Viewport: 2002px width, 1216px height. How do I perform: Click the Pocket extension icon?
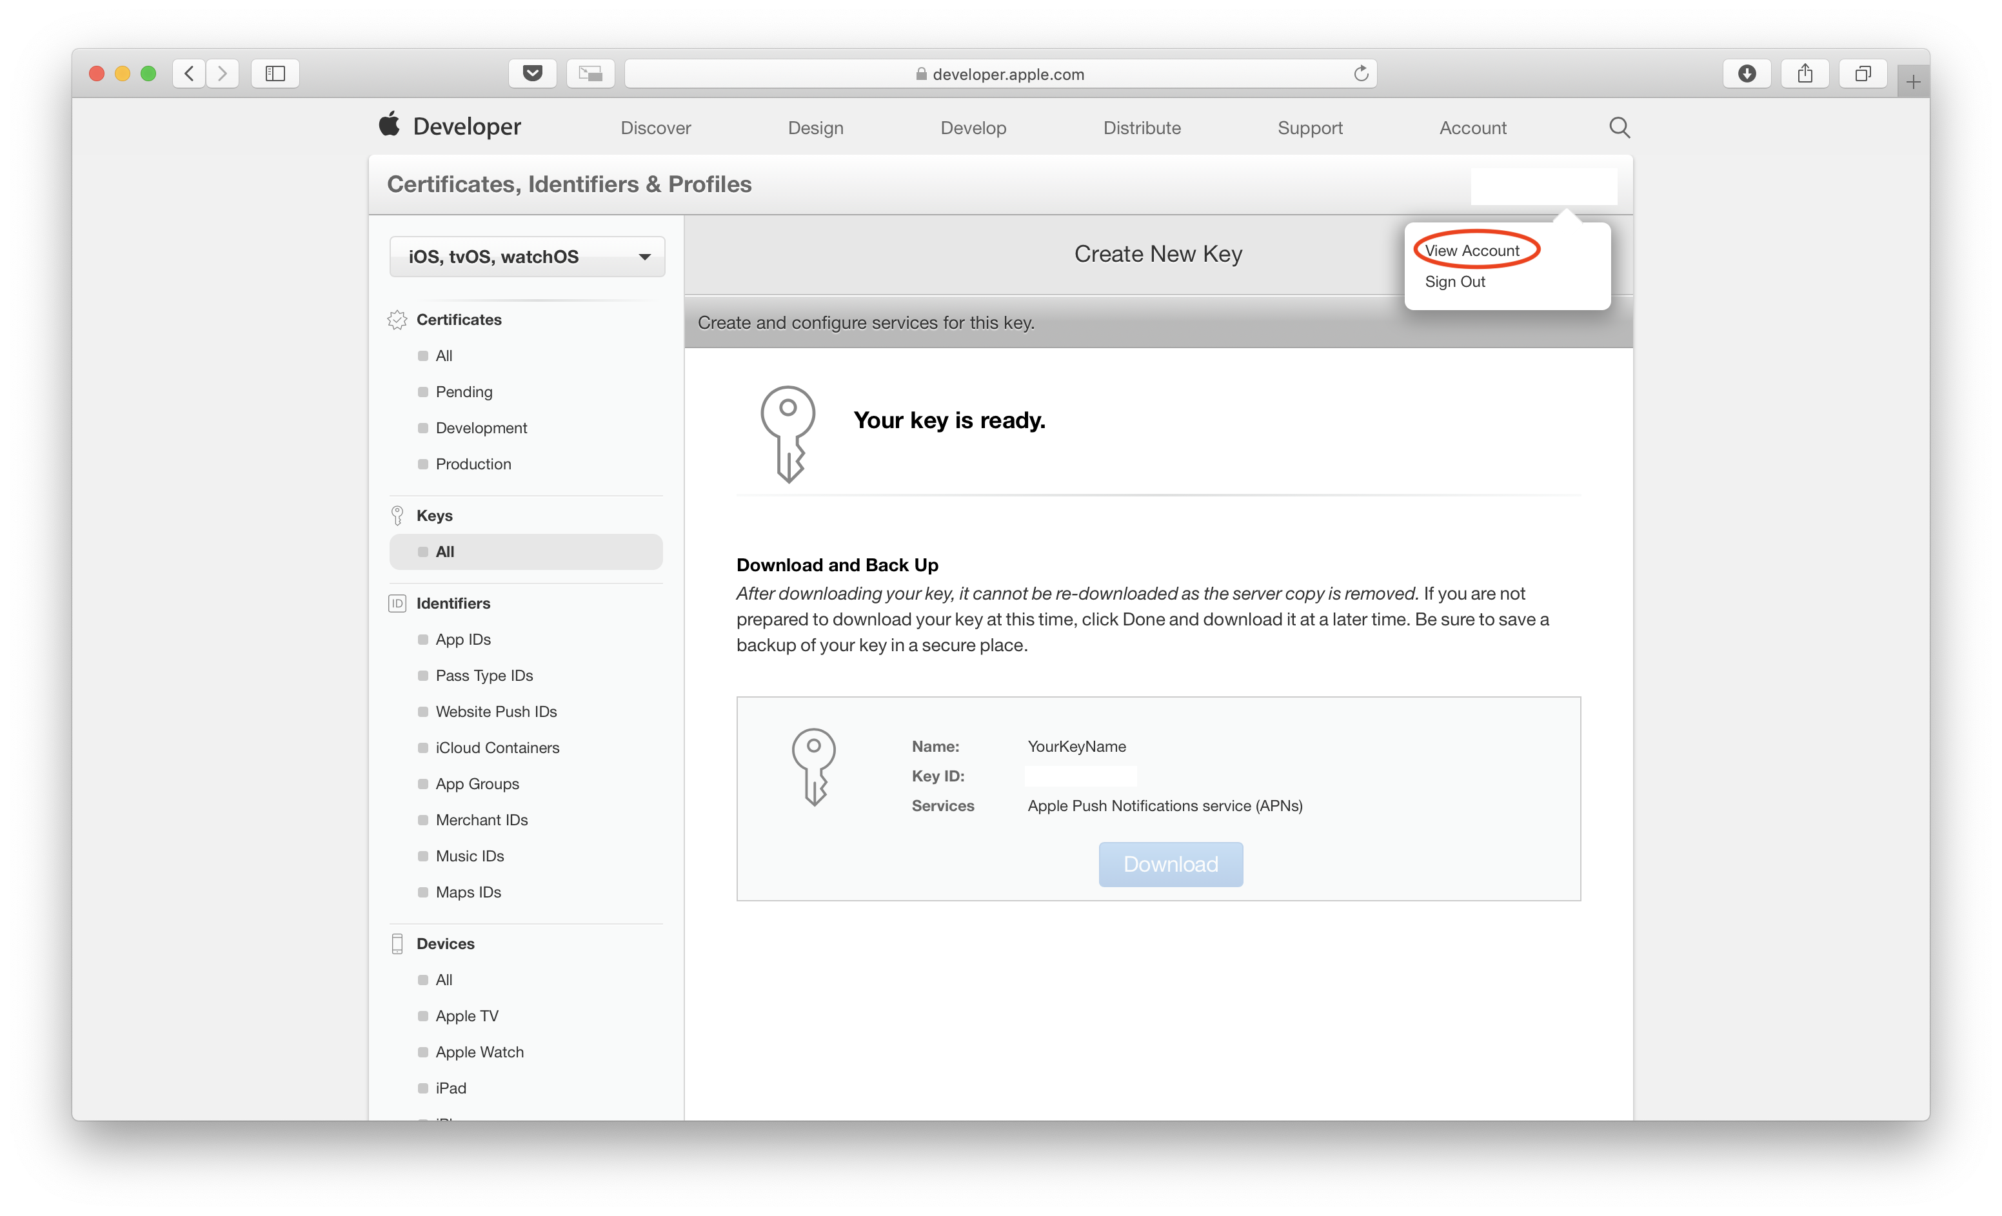532,74
